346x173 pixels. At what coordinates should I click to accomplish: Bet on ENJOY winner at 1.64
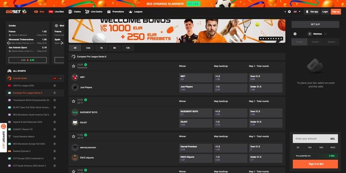click(196, 123)
